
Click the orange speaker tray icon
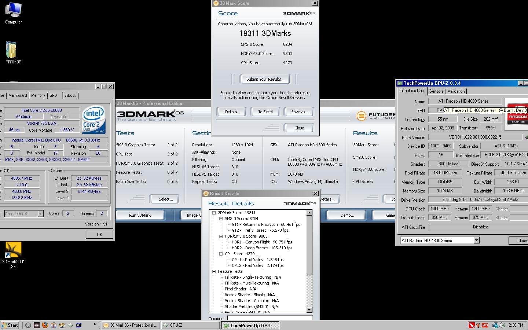click(x=478, y=325)
